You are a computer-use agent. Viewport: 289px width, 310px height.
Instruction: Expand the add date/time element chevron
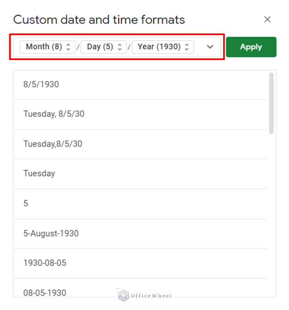(210, 47)
